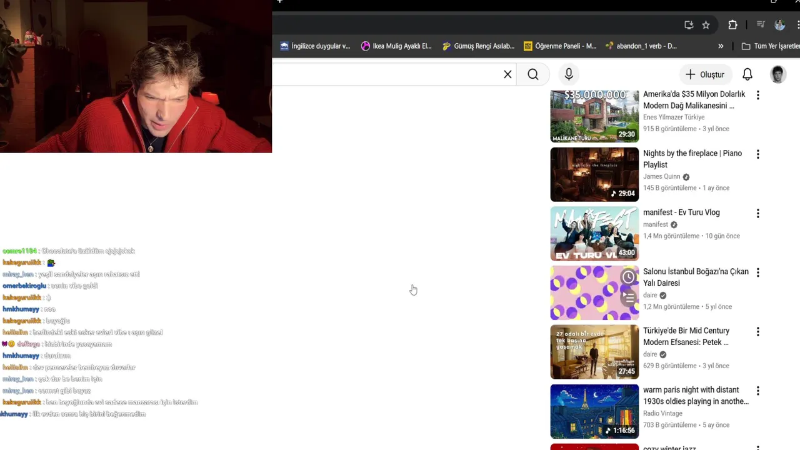Open the Chrome profile avatar
800x450 pixels.
[x=779, y=25]
